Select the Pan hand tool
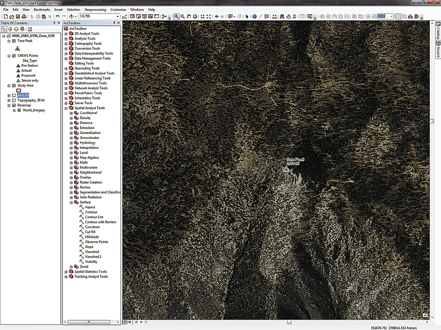The height and width of the screenshot is (330, 441). 189,17
